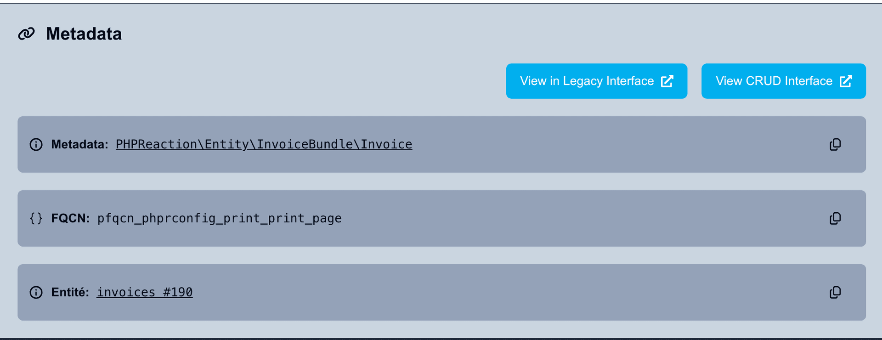Screen dimensions: 882x340
Task: Open the invoices #190 entity link
Action: [144, 292]
